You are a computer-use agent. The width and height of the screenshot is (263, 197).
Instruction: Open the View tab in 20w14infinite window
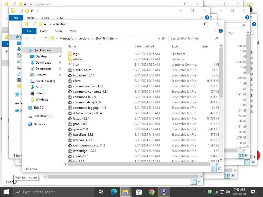tap(73, 31)
